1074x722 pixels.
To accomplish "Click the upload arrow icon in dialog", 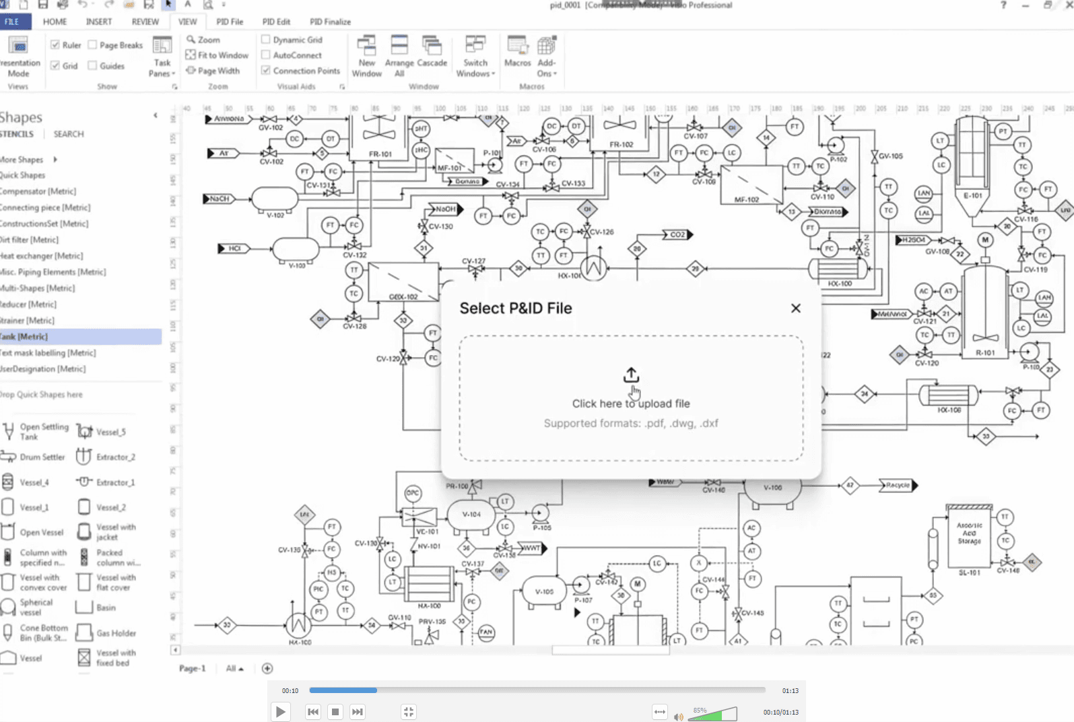I will tap(631, 375).
